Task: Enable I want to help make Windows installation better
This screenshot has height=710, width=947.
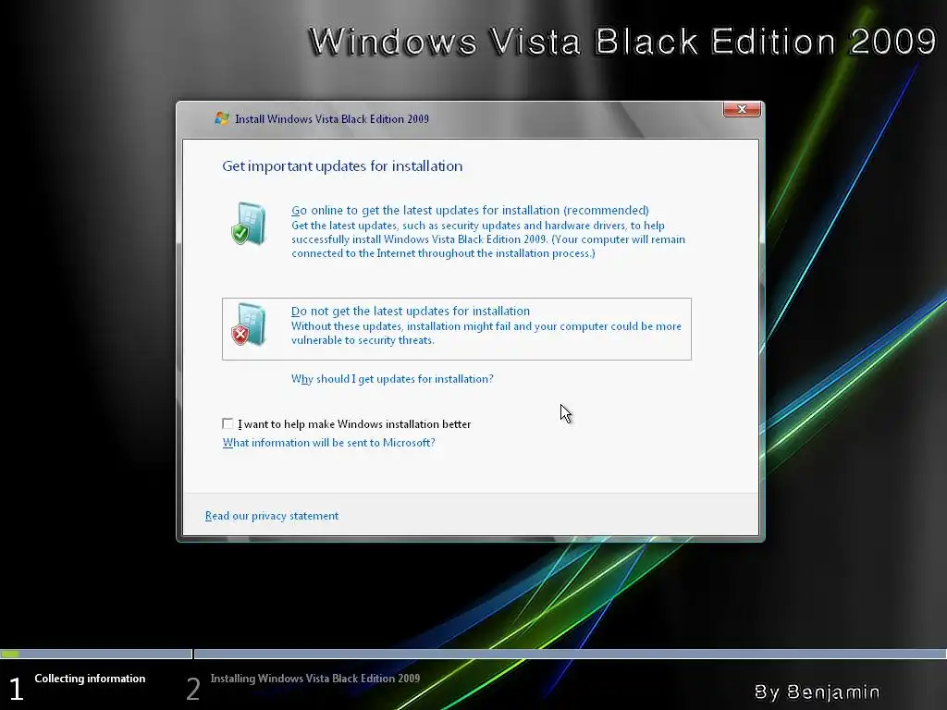Action: point(228,423)
